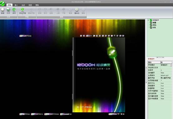Click the 打开 (Open) ribbon icon
The height and width of the screenshot is (119, 173).
pos(8,10)
